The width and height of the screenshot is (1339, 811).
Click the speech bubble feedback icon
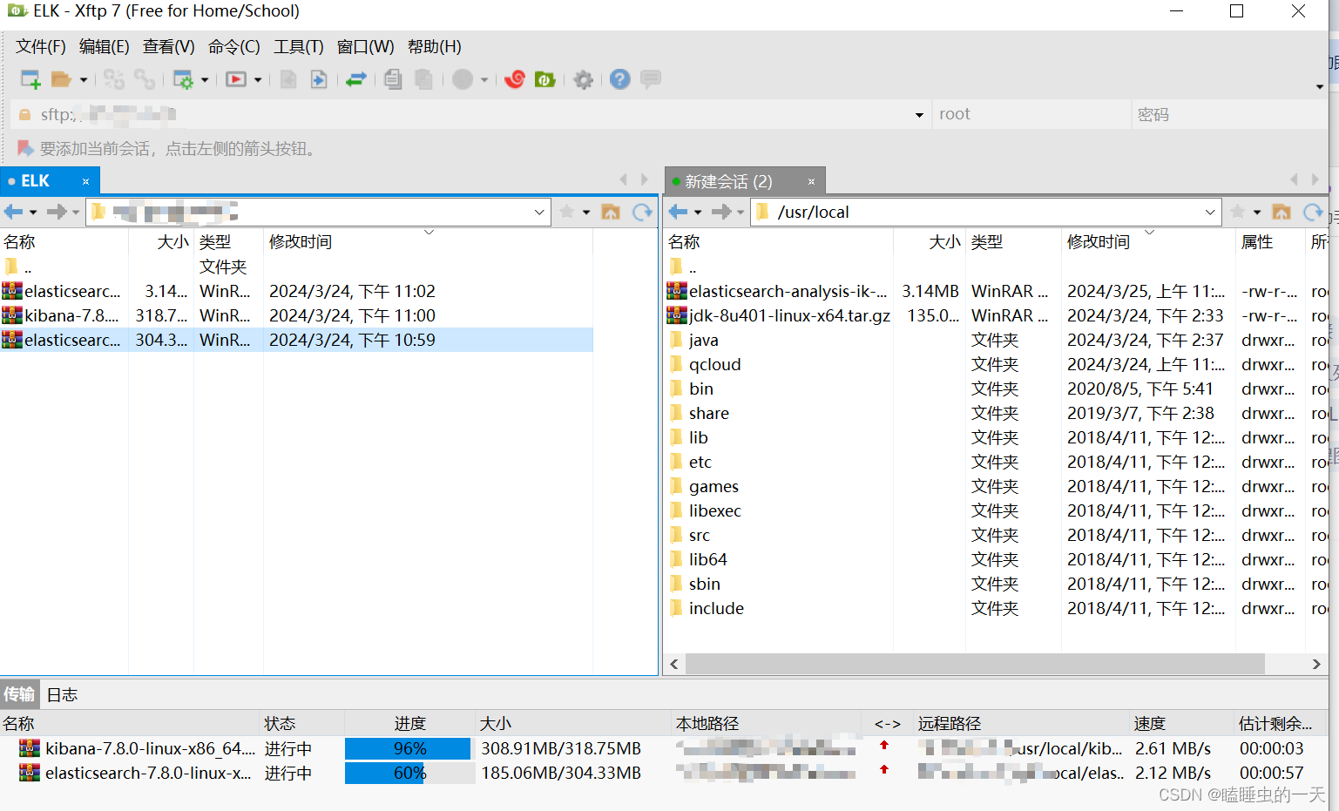click(x=651, y=79)
